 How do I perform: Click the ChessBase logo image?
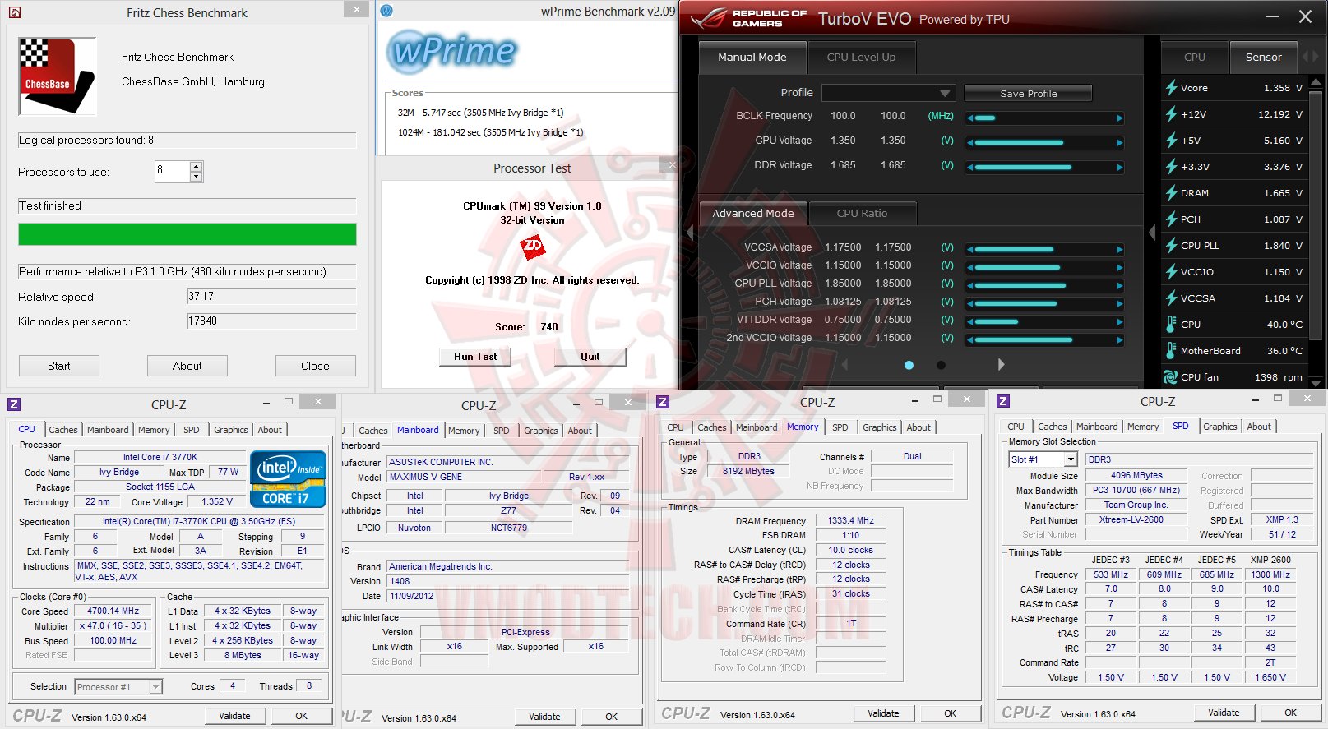point(57,76)
